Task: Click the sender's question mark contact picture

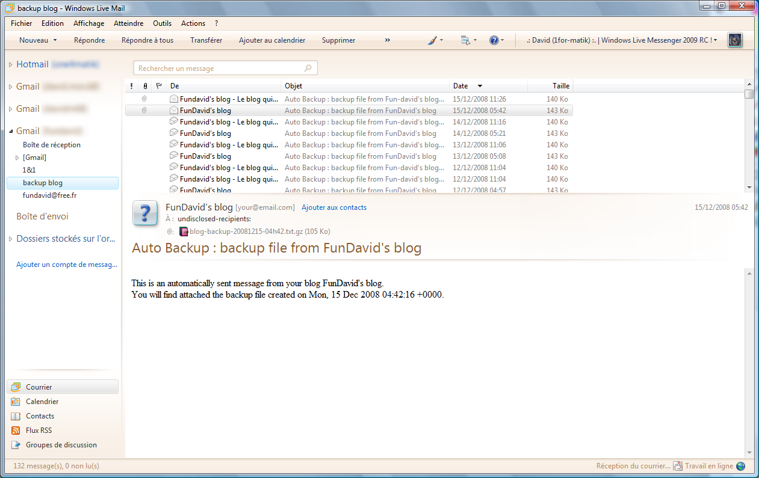Action: [x=145, y=213]
